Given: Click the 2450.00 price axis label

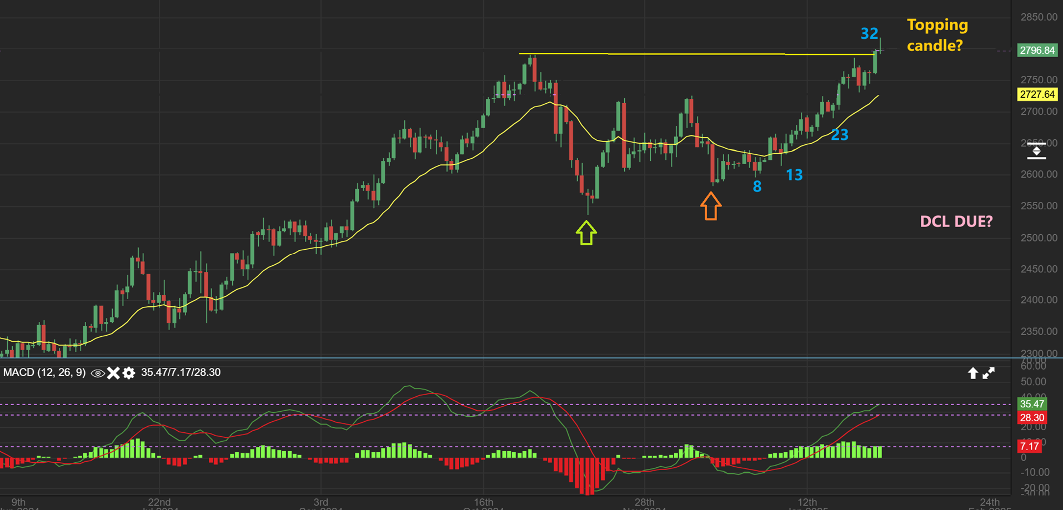Looking at the screenshot, I should coord(1039,269).
